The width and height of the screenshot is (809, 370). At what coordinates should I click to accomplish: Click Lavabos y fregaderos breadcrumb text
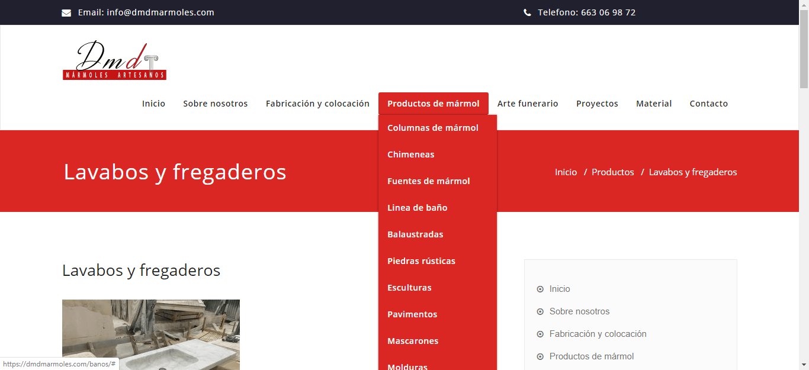pos(693,172)
